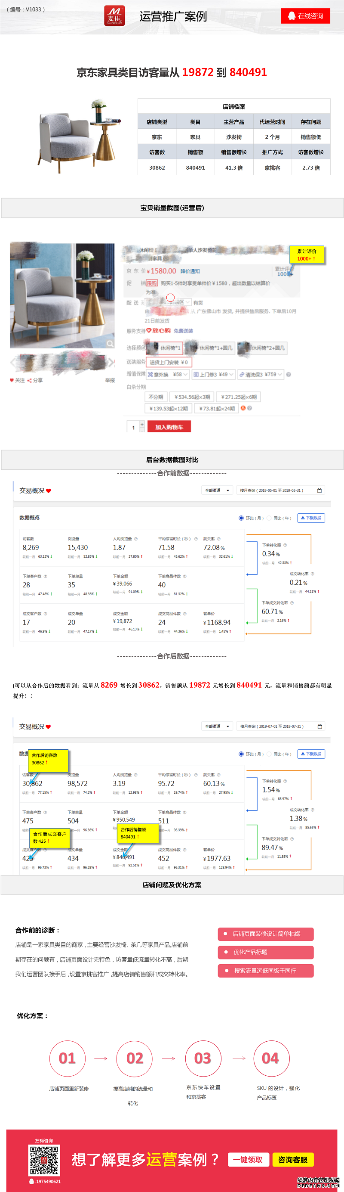
Task: Select ¥534.56起×3期 installment option
Action: pyautogui.click(x=192, y=397)
